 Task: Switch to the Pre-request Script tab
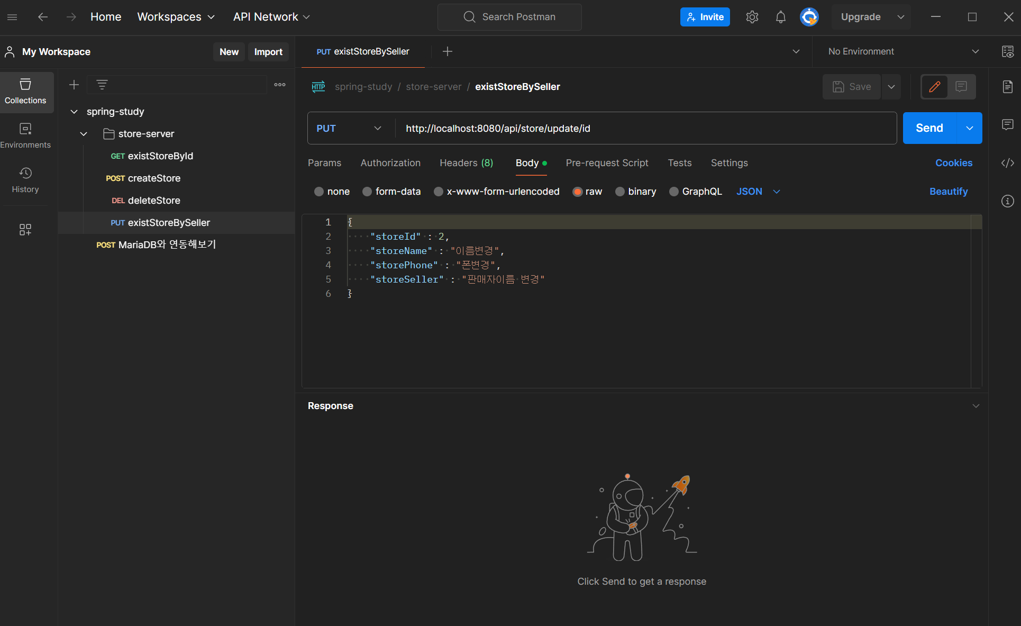[607, 163]
